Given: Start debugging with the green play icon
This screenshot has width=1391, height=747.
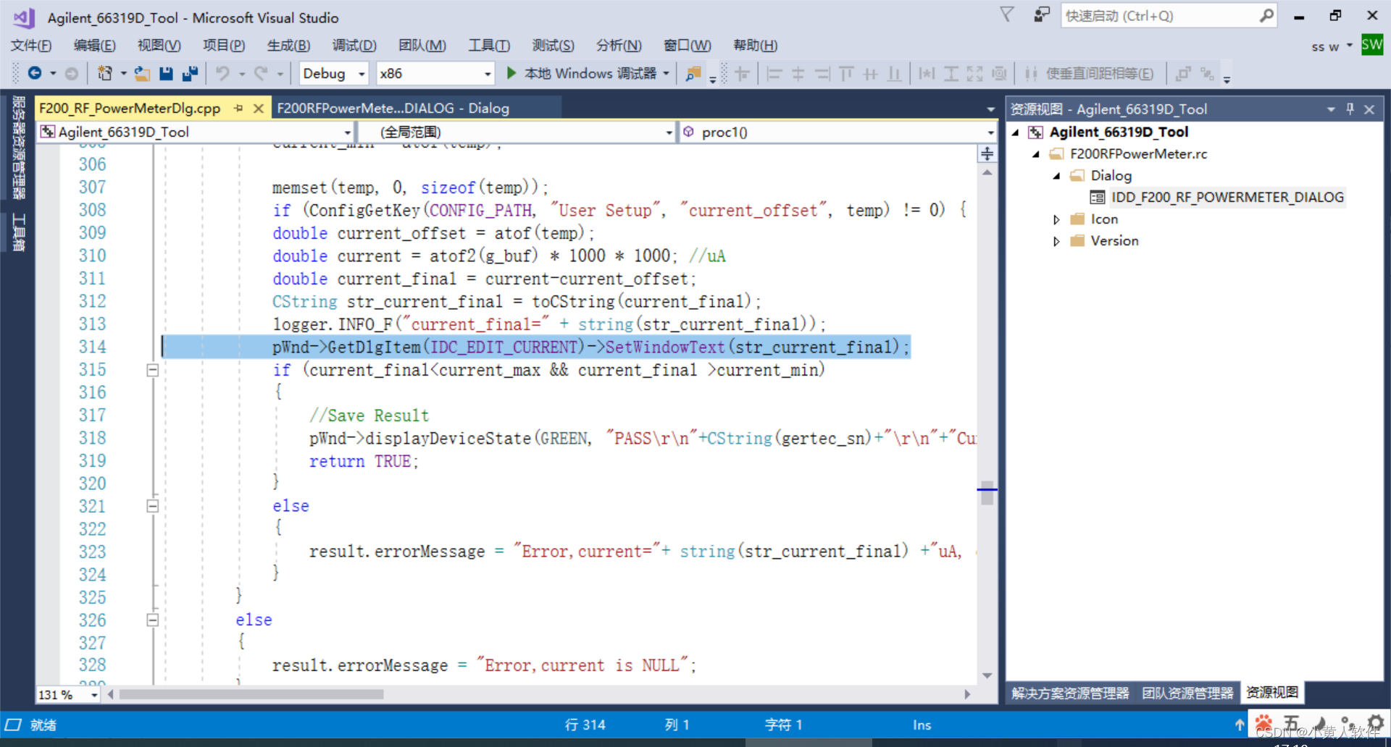Looking at the screenshot, I should coord(511,73).
